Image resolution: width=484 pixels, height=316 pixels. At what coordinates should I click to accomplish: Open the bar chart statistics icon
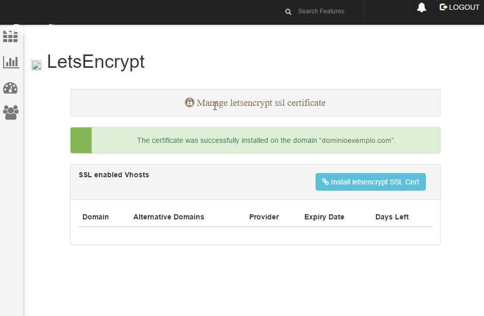point(11,62)
